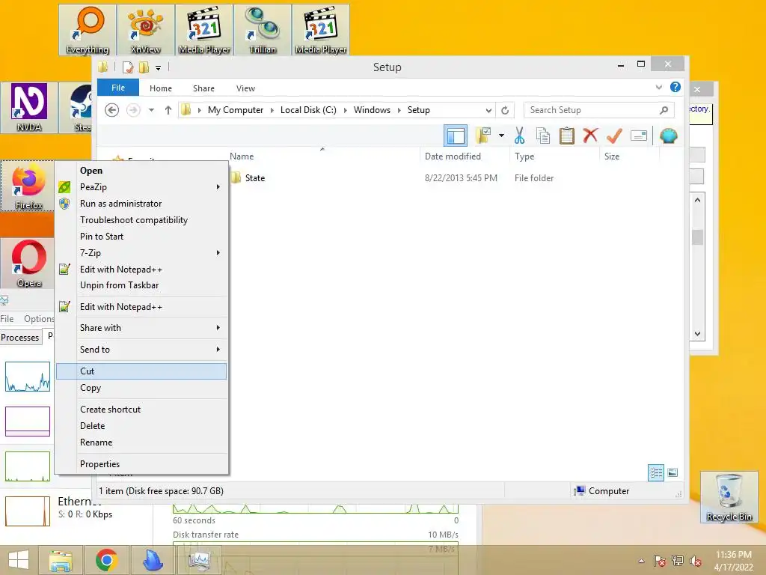Open Customize Quick Access Toolbar dropdown
This screenshot has width=766, height=575.
158,67
